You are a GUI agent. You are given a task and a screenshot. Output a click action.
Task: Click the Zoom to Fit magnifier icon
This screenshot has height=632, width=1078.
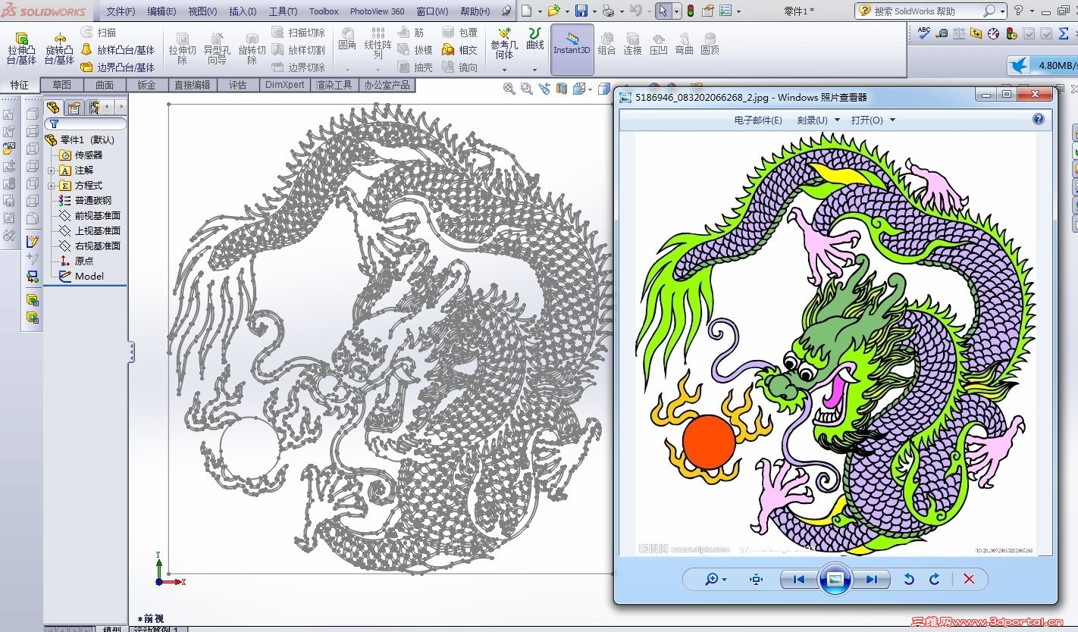coord(509,89)
